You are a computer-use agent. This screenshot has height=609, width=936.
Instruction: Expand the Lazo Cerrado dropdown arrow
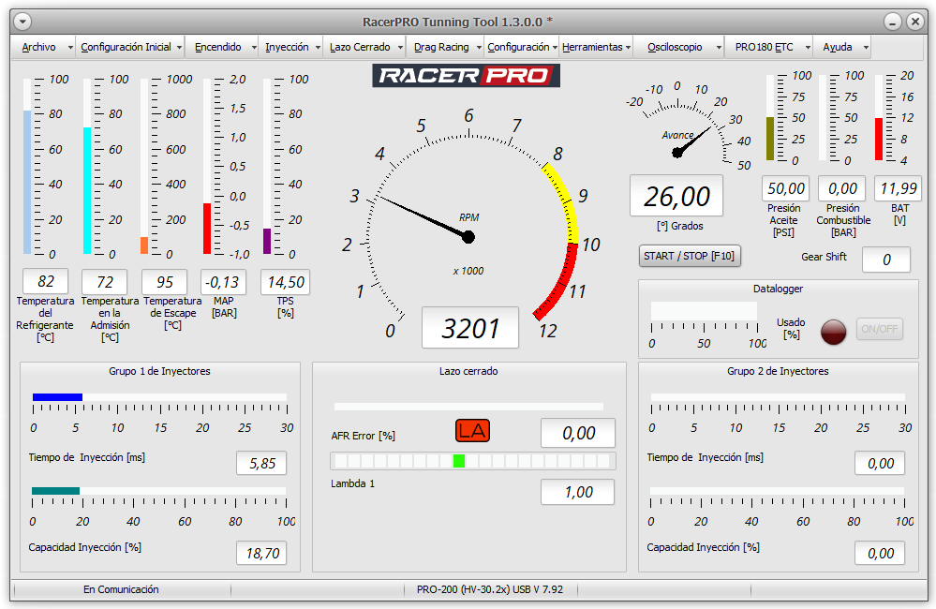[x=401, y=47]
